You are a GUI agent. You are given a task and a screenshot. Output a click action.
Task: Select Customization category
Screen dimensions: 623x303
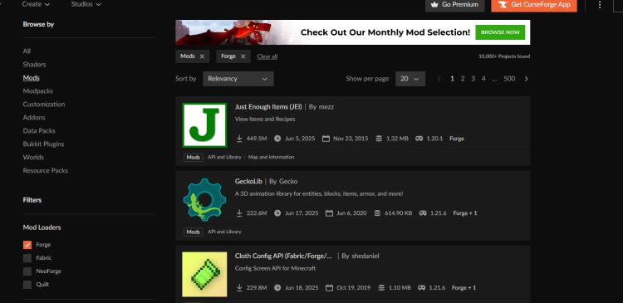[x=44, y=104]
